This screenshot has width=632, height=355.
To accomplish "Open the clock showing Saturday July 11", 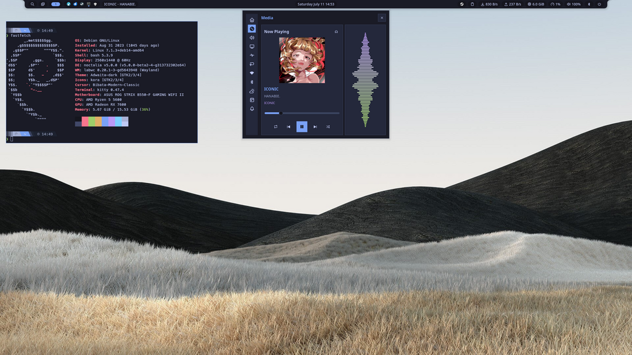I will 315,4.
